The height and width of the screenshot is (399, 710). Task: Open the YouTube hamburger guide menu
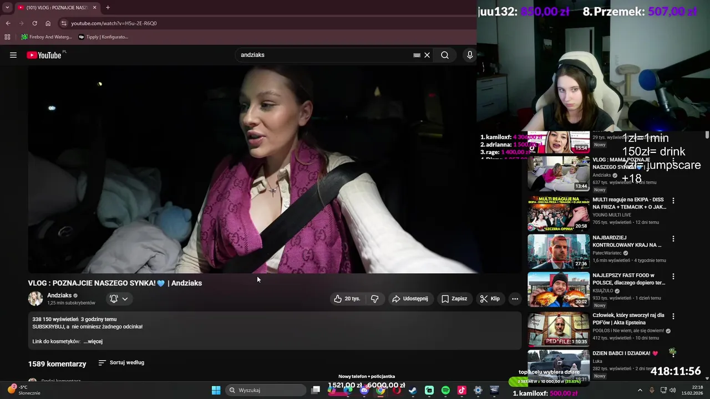[13, 55]
